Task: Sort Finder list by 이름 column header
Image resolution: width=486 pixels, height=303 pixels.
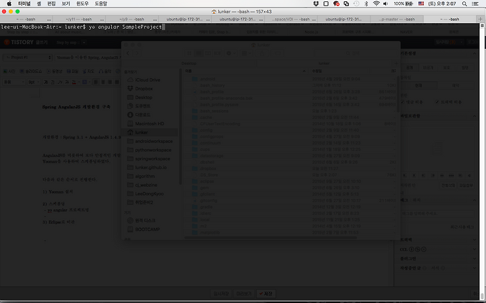Action: [245, 71]
